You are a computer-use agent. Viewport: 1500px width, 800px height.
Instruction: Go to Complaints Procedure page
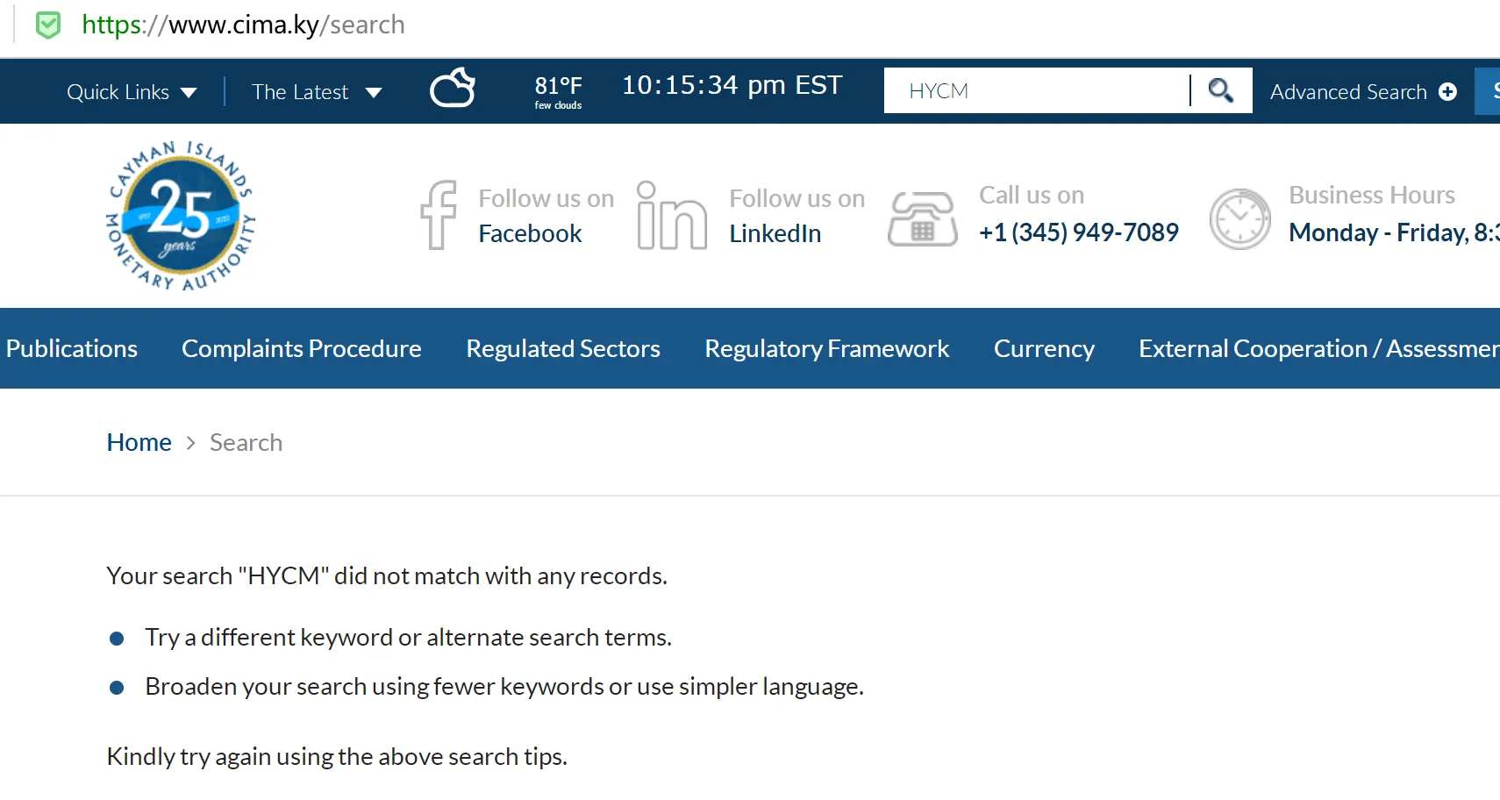(302, 348)
